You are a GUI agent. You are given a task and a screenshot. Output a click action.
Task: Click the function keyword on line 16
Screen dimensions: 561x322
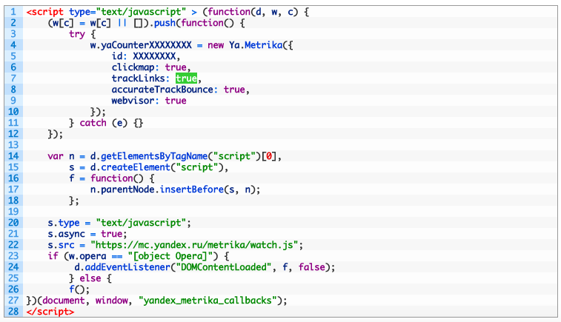pyautogui.click(x=112, y=178)
